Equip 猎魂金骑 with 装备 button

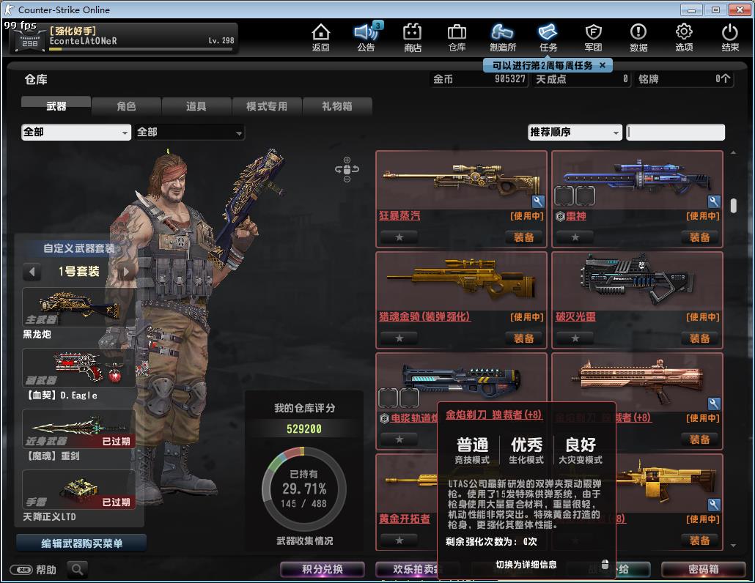point(523,338)
